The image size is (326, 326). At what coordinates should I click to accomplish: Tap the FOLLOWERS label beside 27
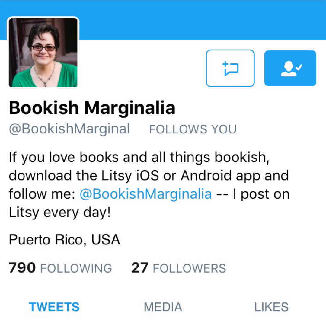tap(189, 268)
